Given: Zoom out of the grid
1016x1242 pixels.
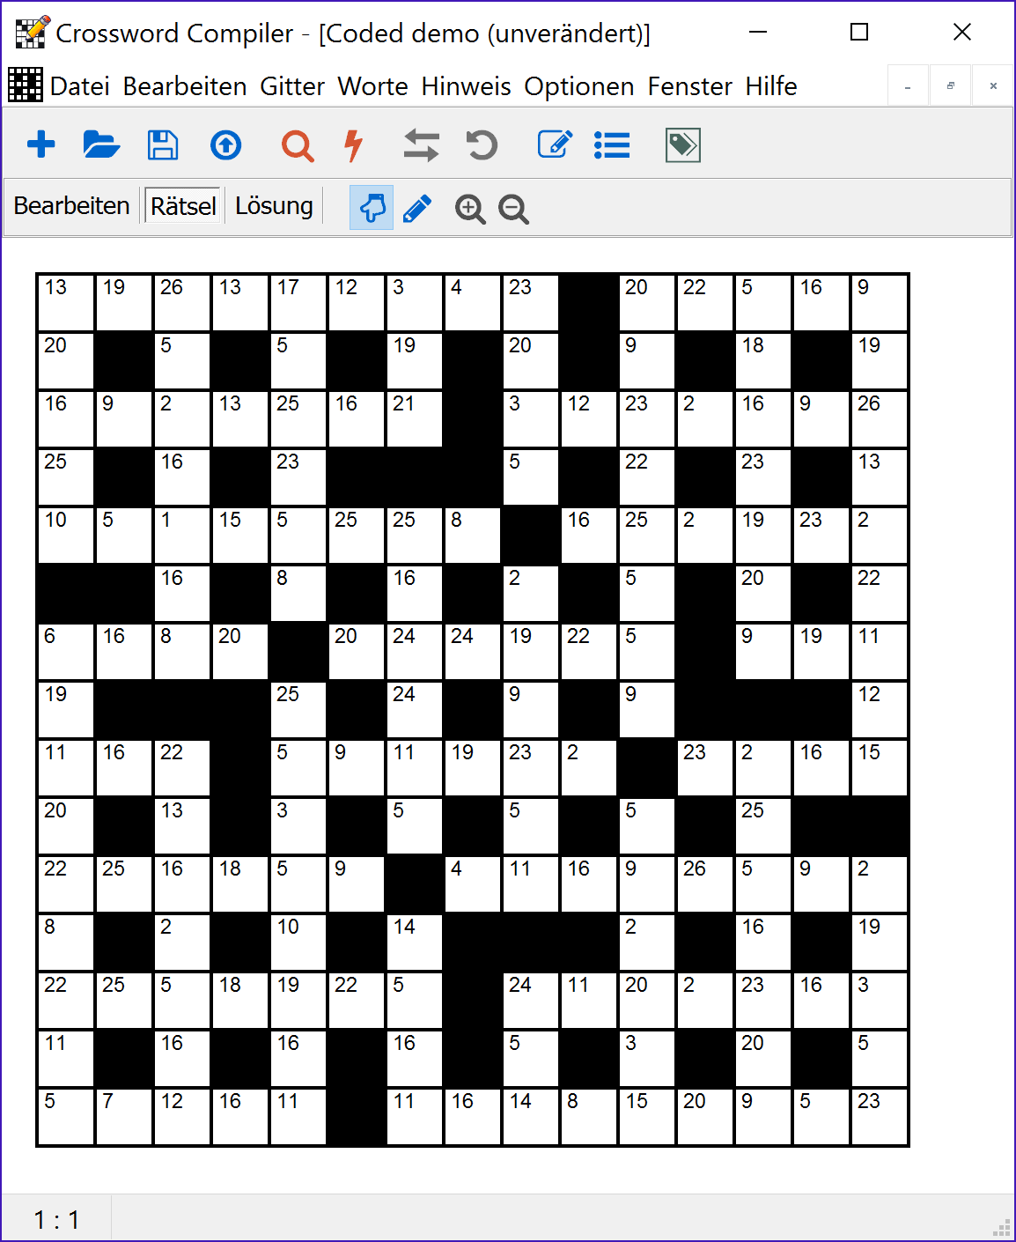Looking at the screenshot, I should click(514, 209).
